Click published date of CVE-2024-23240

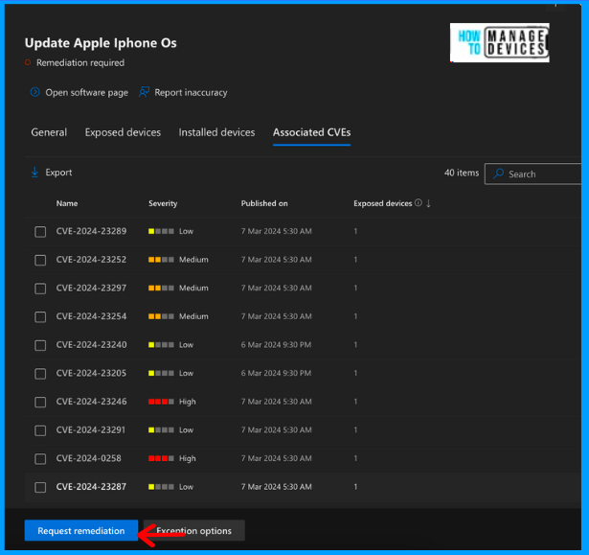pos(276,345)
